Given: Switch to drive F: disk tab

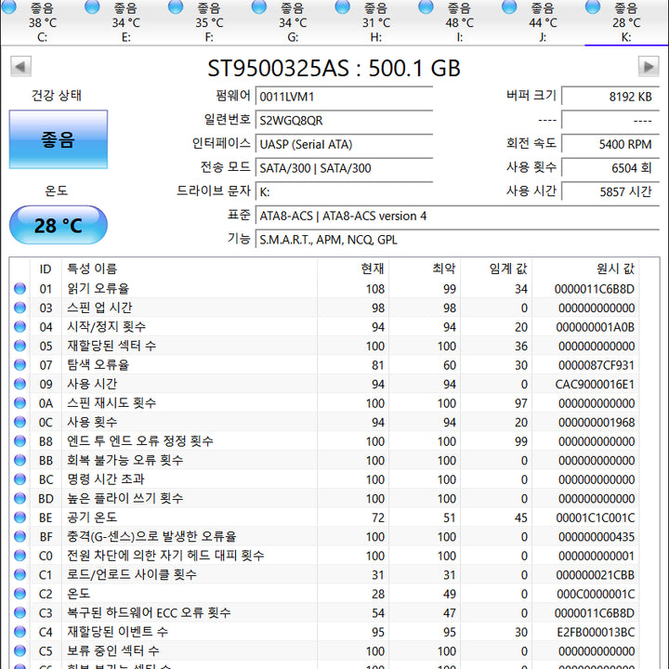Looking at the screenshot, I should (x=209, y=22).
